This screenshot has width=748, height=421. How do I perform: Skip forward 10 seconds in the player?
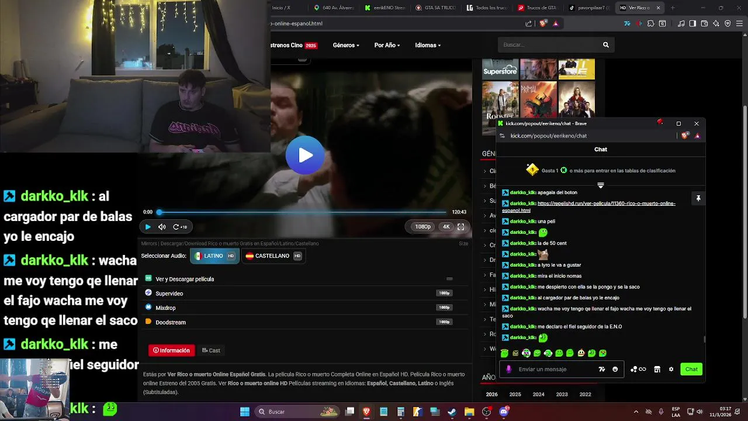click(180, 227)
